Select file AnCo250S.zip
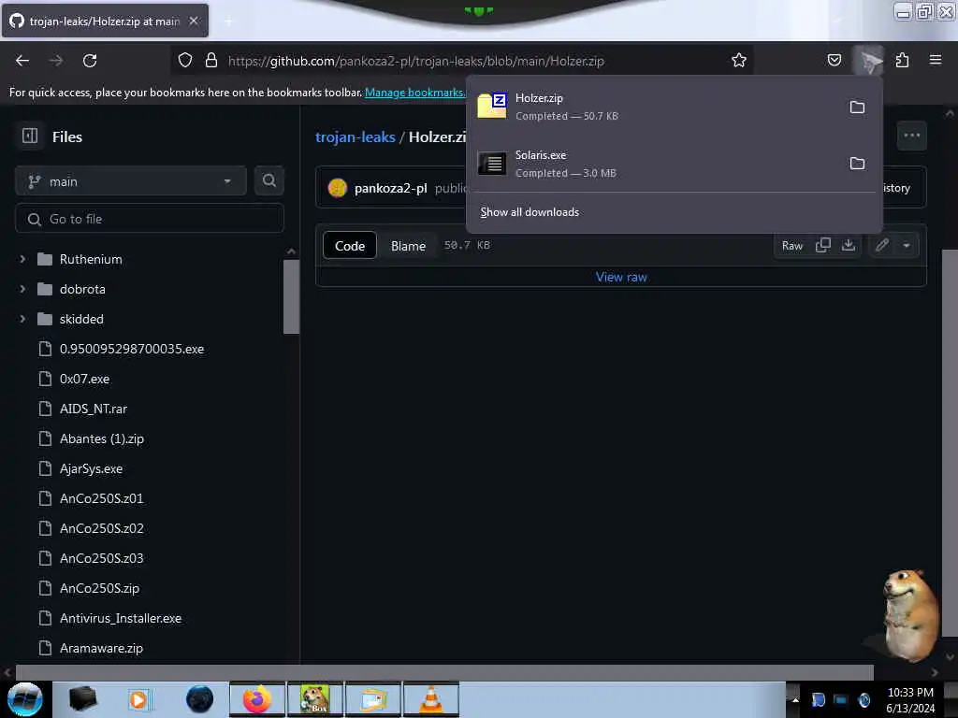The height and width of the screenshot is (718, 958). (x=99, y=588)
